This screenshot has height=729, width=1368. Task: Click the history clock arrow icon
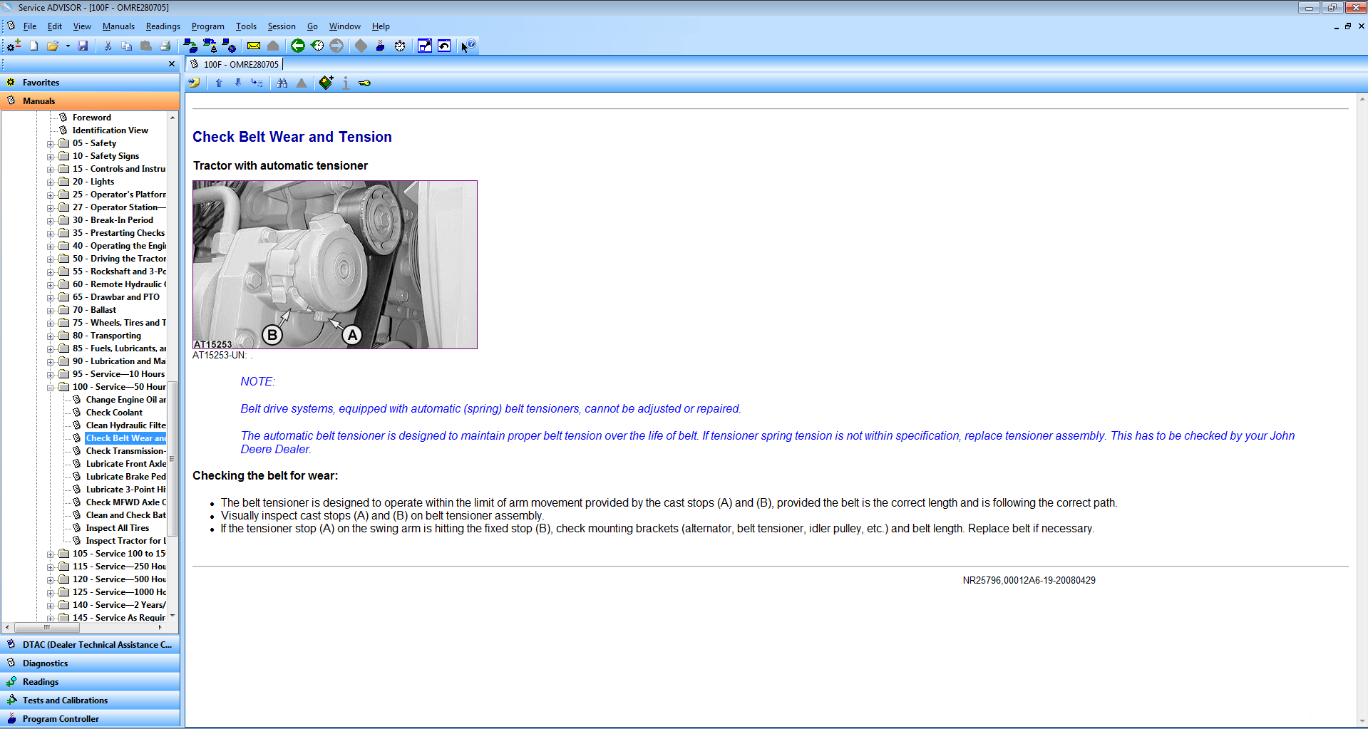317,46
